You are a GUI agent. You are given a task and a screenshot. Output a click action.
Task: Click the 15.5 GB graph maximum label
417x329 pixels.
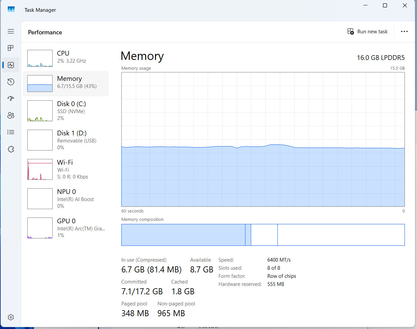click(x=397, y=68)
